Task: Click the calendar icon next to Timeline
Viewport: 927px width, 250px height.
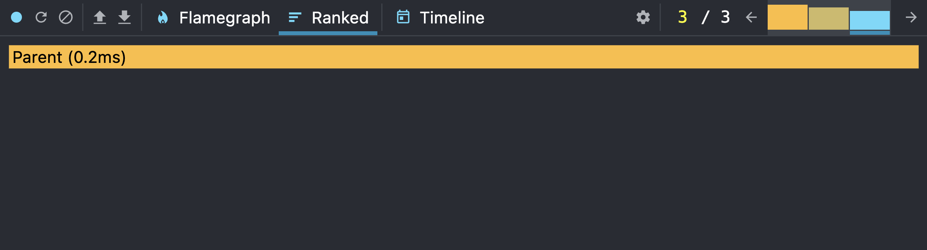Action: (403, 17)
